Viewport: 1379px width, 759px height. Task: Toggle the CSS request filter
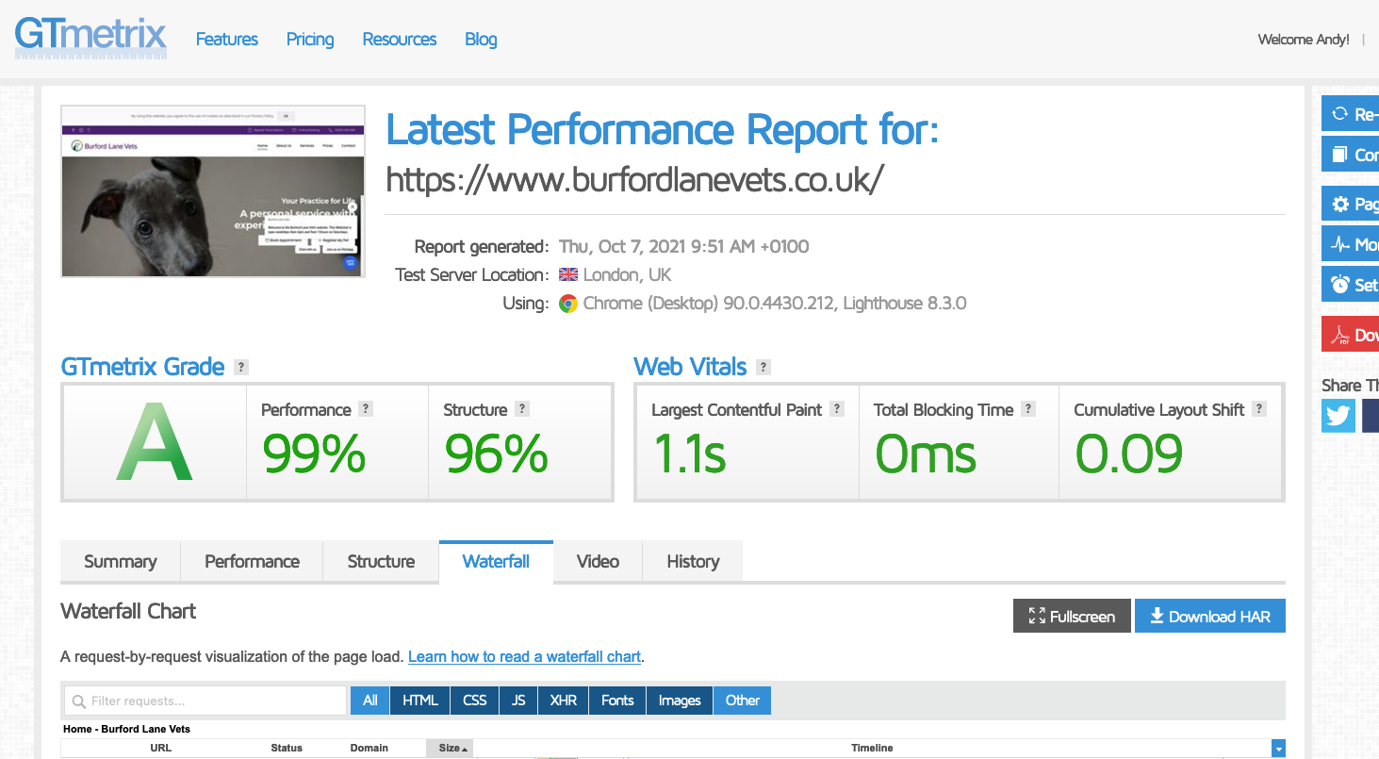pyautogui.click(x=475, y=701)
